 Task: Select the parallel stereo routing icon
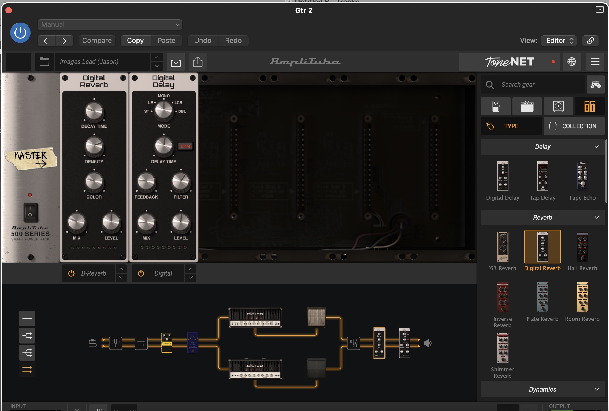tap(27, 370)
